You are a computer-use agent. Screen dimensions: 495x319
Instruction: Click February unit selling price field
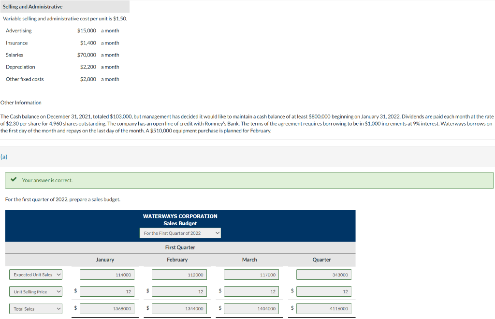coord(179,291)
